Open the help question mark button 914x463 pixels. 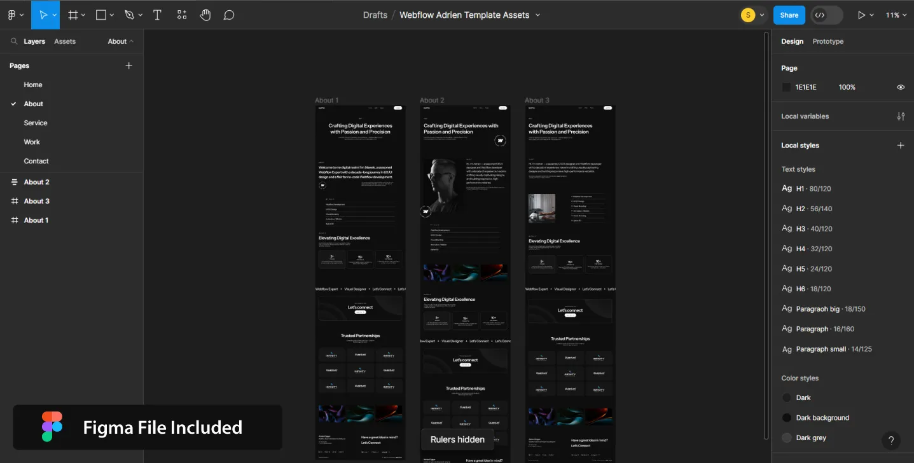[x=891, y=439]
